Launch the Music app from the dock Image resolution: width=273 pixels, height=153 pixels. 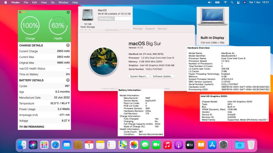coord(167,145)
